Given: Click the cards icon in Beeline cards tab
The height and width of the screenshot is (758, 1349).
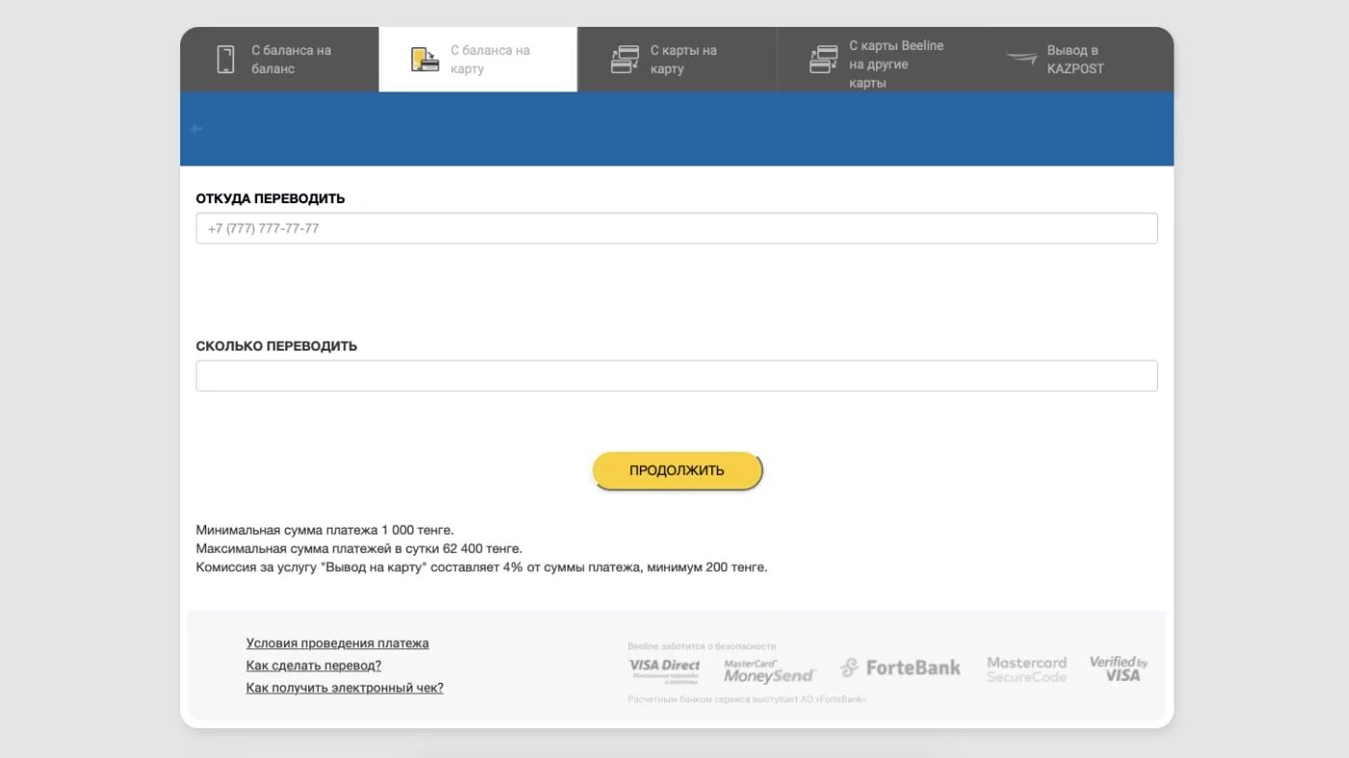Looking at the screenshot, I should tap(824, 60).
